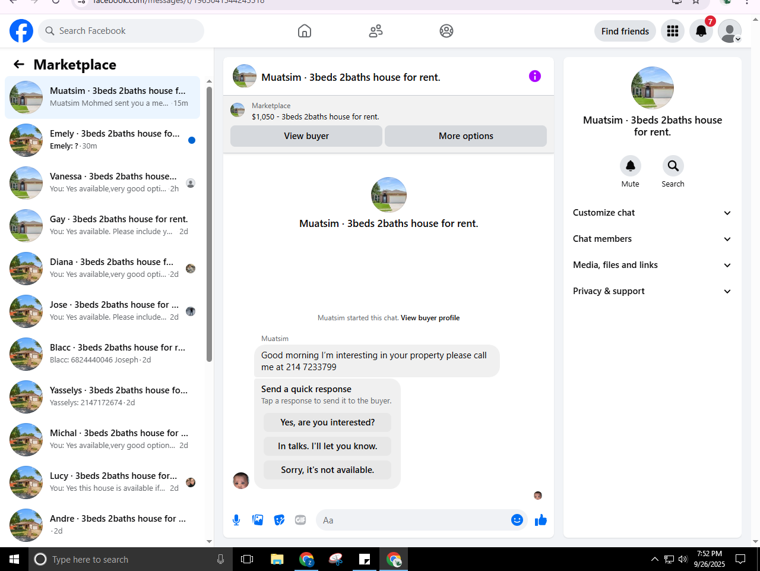This screenshot has height=571, width=760.
Task: Open Michal's conversation
Action: [102, 440]
